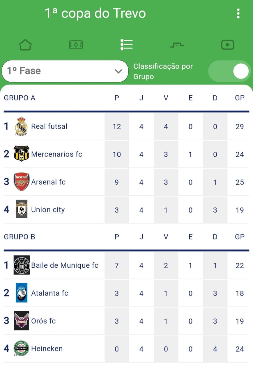This screenshot has width=253, height=372.
Task: Select the knockout bracket icon
Action: [177, 44]
